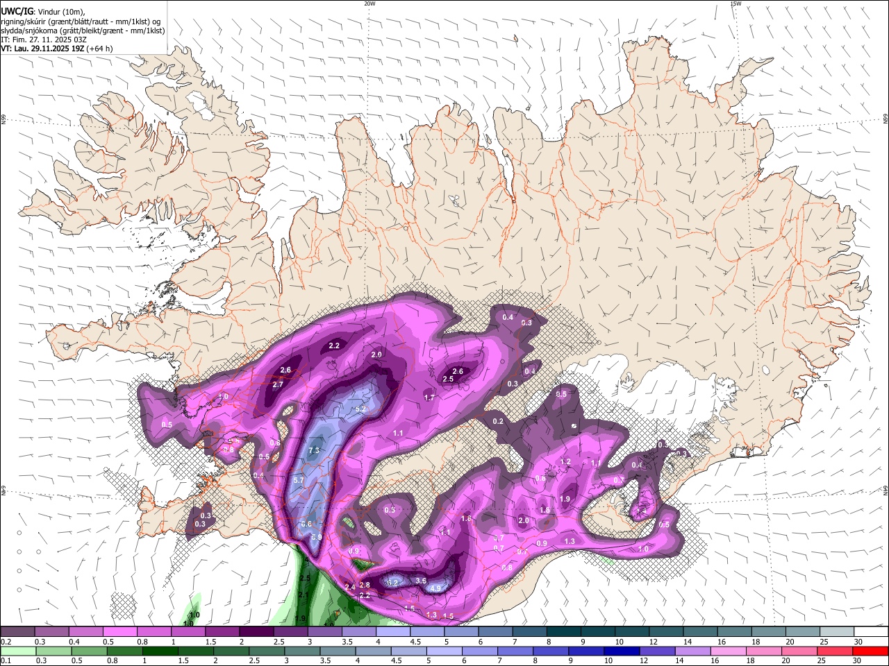Image resolution: width=889 pixels, height=666 pixels.
Task: Click the red lower legend swatch before 30
Action: [835, 651]
